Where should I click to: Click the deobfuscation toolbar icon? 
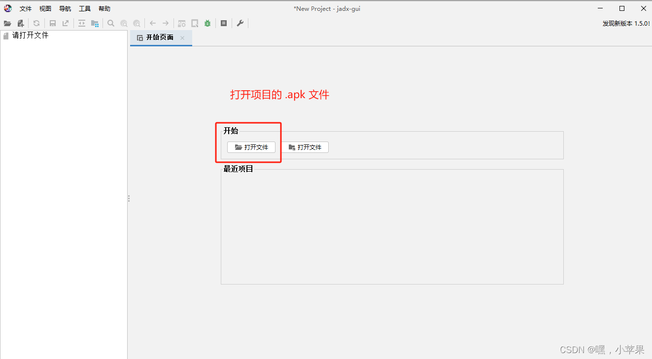pos(182,23)
